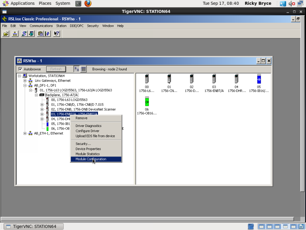The width and height of the screenshot is (306, 230).
Task: Open the DDE/OPC menu
Action: click(76, 26)
